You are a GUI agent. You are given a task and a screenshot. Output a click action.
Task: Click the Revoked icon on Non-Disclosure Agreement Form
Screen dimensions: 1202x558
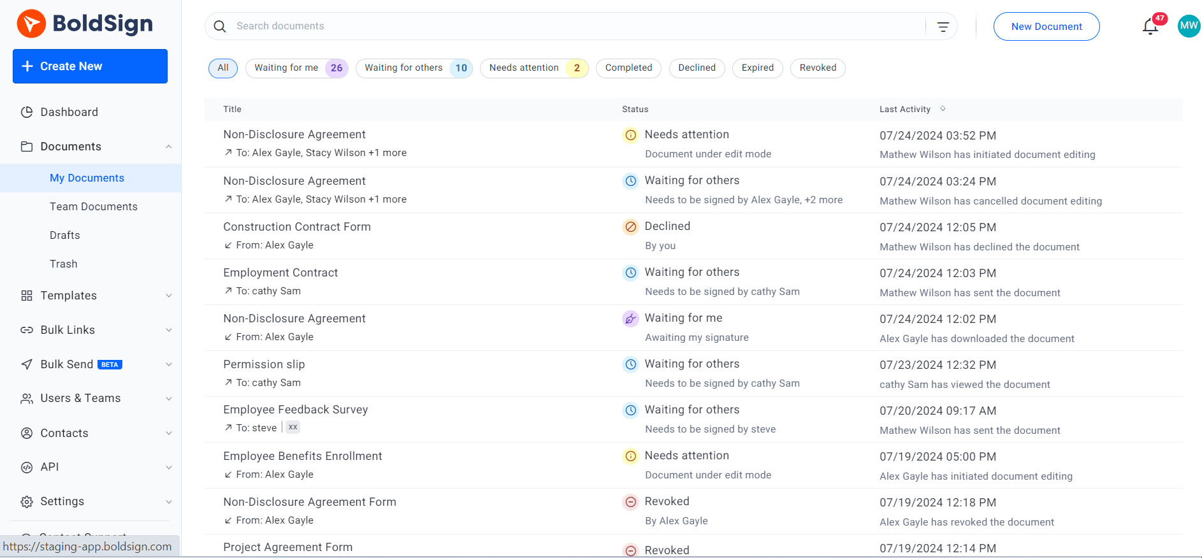click(630, 502)
